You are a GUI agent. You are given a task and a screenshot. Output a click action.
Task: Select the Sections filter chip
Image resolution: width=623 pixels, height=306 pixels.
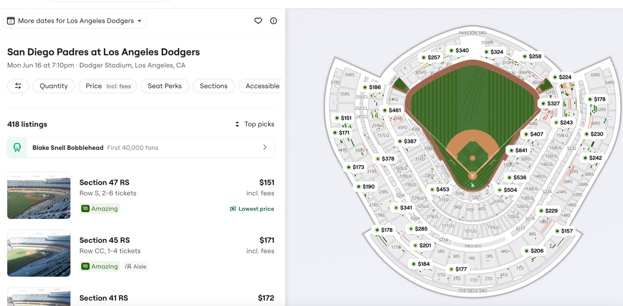pos(213,86)
